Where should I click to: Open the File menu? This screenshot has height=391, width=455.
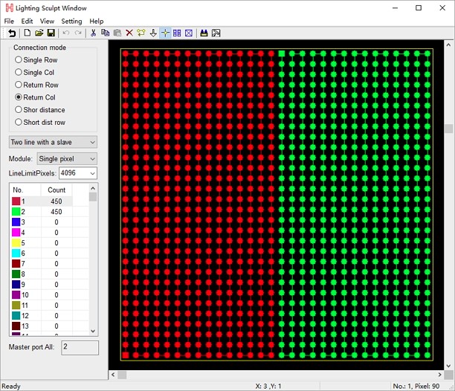coord(9,21)
